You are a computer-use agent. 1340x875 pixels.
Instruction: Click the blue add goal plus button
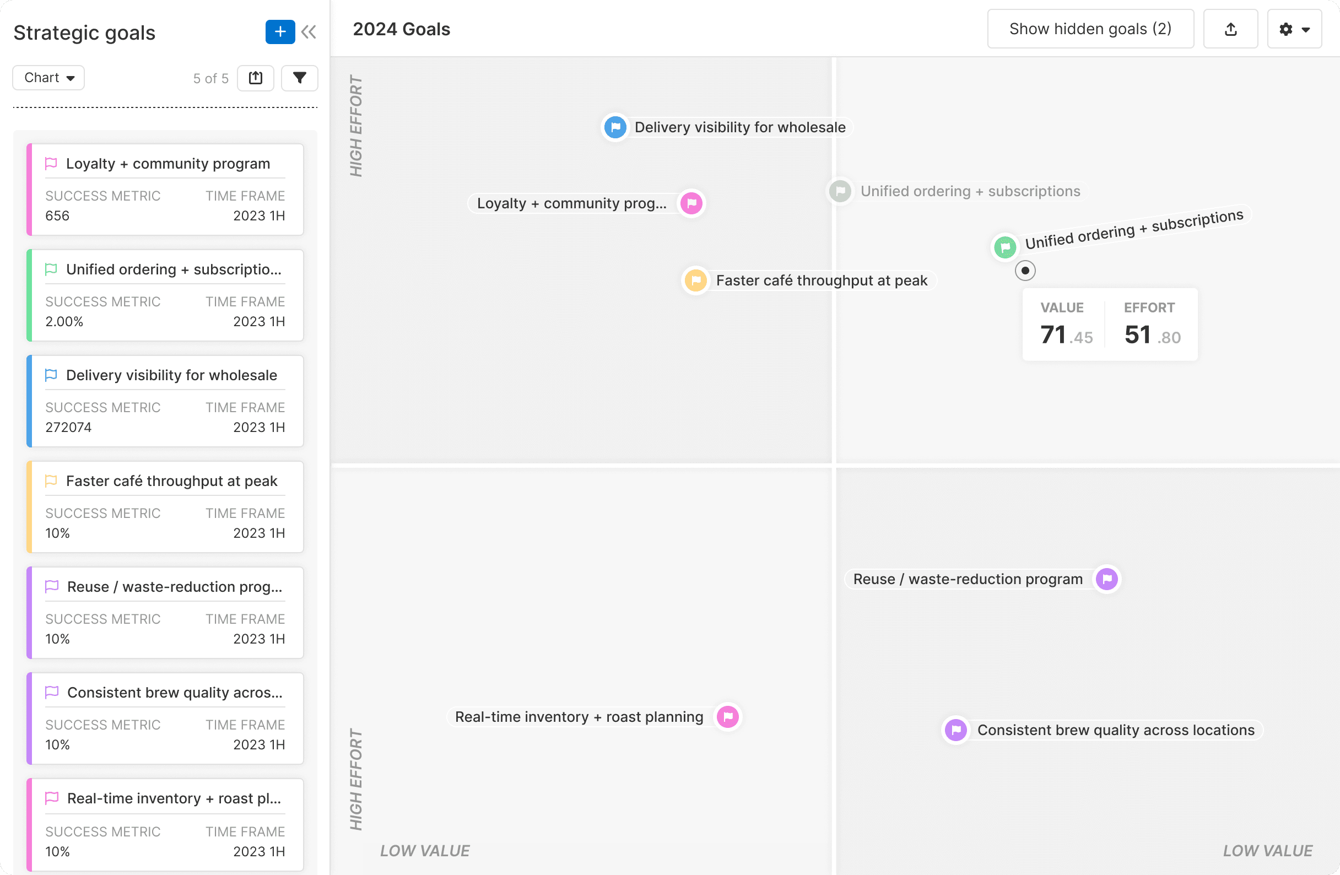tap(280, 32)
